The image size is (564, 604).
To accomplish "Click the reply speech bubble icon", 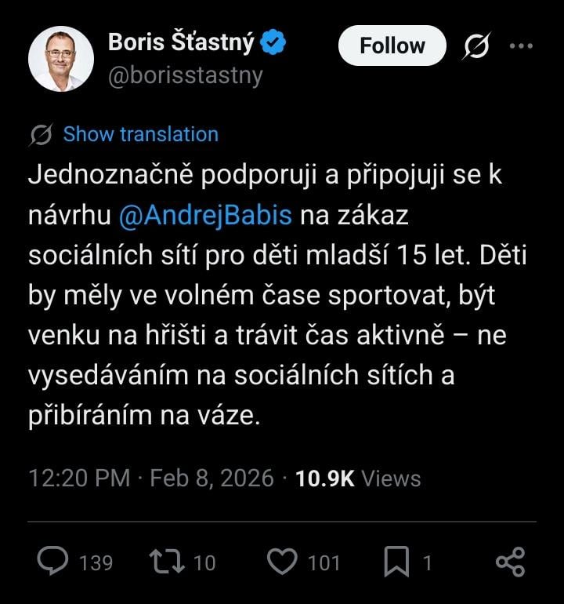I will pos(54,562).
